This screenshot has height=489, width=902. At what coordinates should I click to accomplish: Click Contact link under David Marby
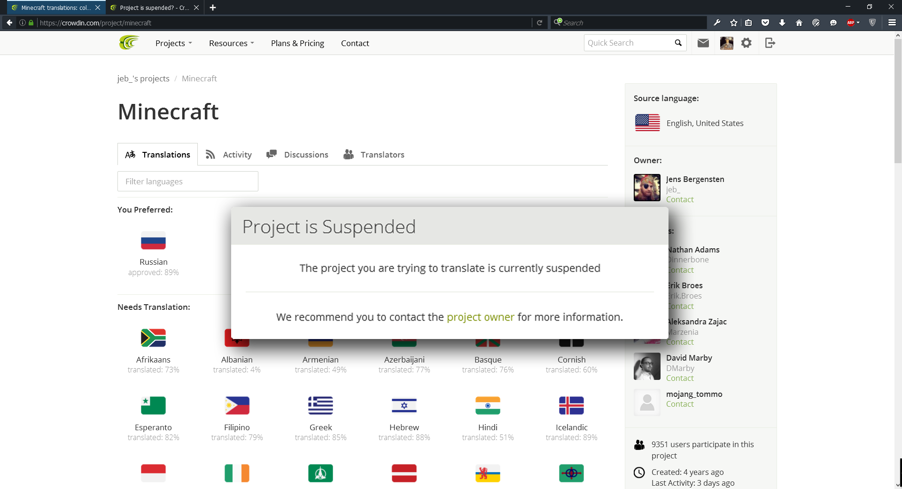[679, 379]
